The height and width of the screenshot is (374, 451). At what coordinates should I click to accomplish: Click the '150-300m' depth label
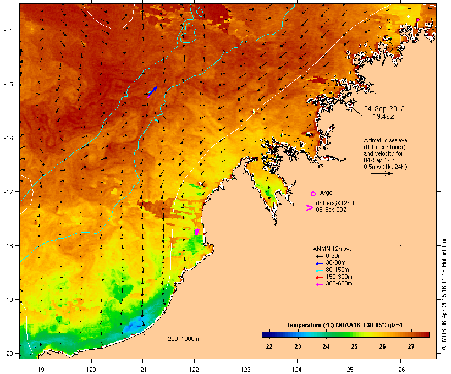339,277
